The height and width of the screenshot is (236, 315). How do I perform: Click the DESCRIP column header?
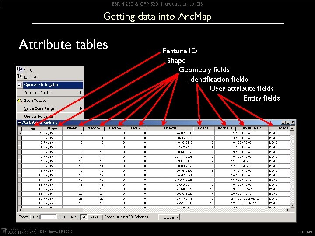[280, 128]
